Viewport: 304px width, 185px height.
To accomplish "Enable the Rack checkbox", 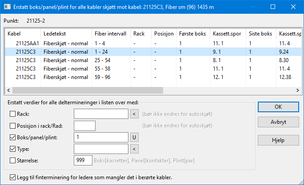I will (12, 114).
